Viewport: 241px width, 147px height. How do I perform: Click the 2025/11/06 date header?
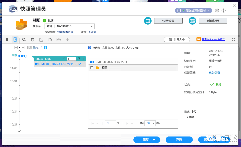tap(43, 59)
